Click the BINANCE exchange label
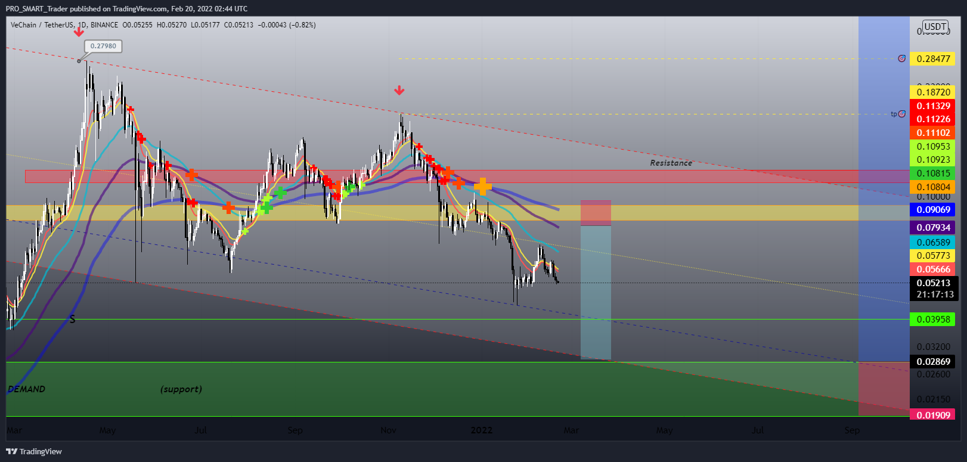 coord(104,25)
